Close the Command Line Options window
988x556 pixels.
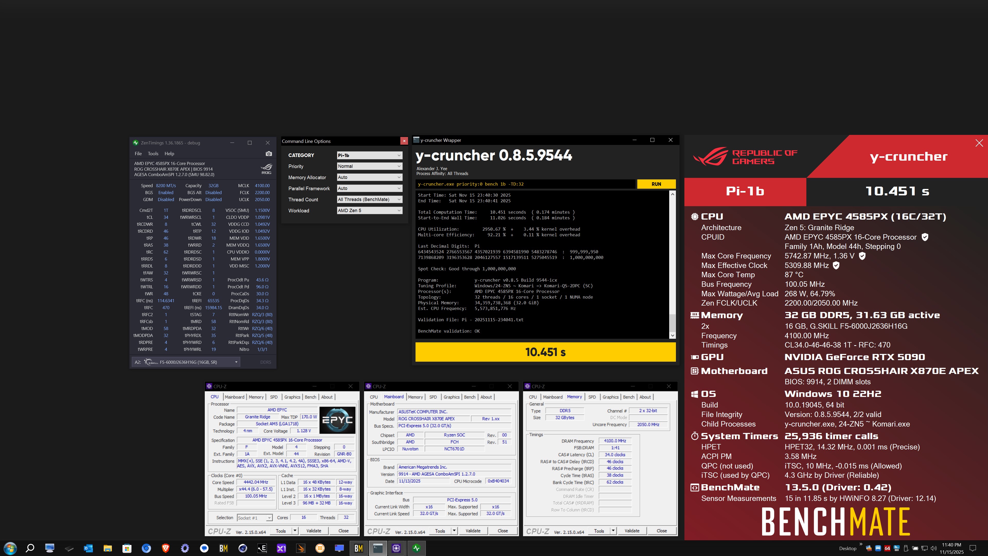click(x=404, y=141)
